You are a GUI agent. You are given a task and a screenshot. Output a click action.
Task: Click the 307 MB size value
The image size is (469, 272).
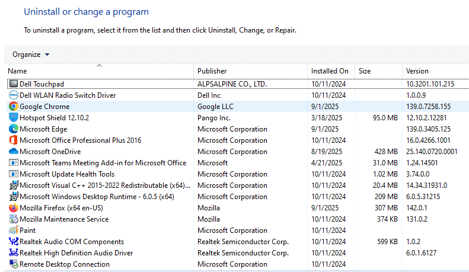click(386, 208)
